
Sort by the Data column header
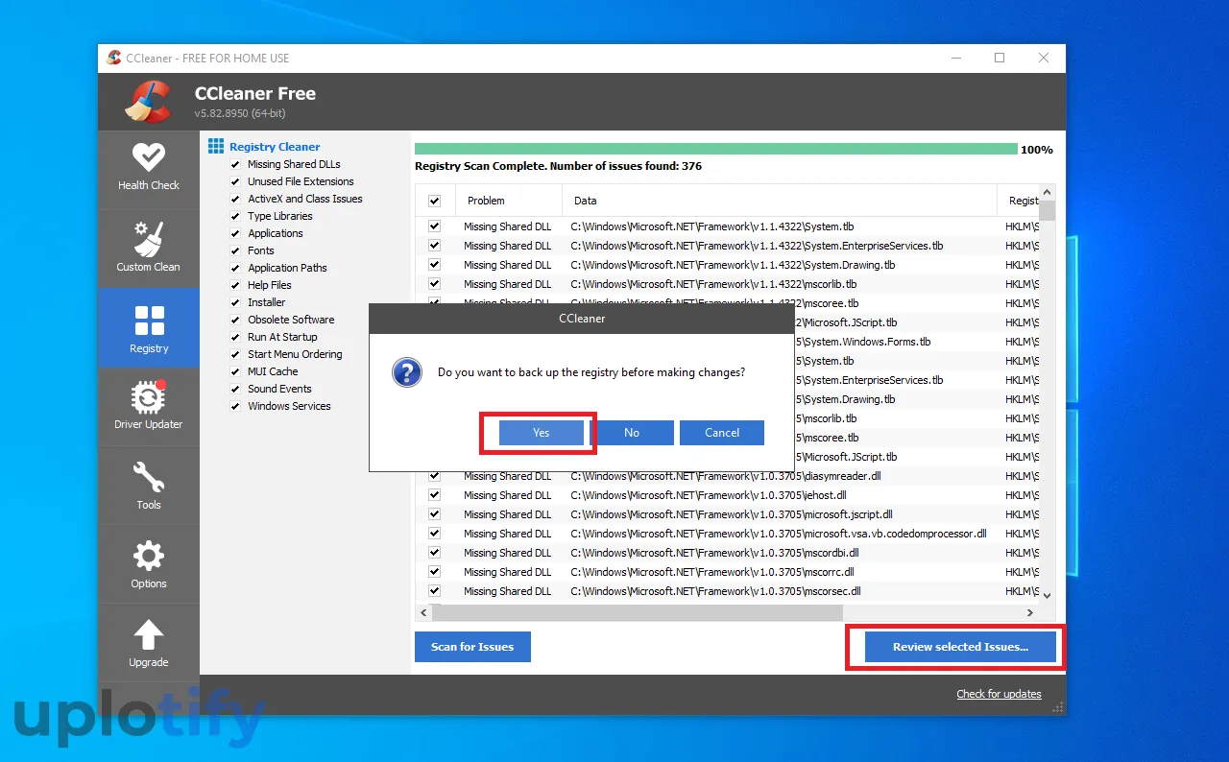pyautogui.click(x=780, y=201)
